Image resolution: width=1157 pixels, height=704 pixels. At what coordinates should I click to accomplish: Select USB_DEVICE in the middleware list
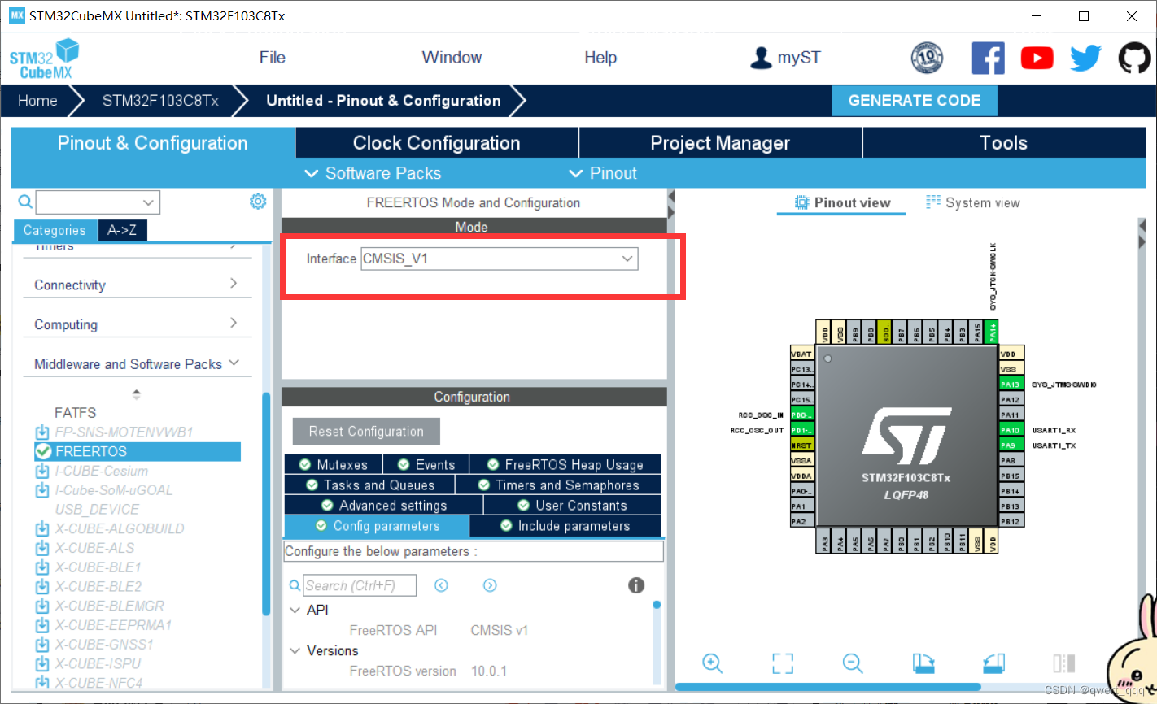pos(97,510)
